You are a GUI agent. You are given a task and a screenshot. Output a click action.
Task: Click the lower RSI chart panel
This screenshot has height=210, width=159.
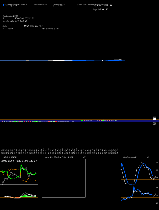(140, 197)
